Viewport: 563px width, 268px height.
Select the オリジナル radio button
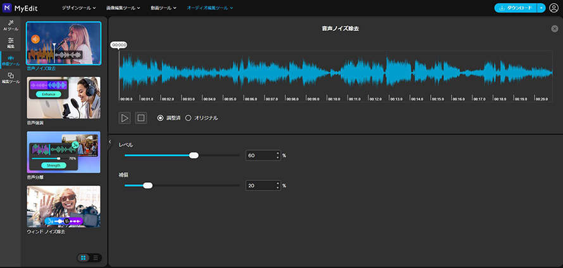(x=189, y=118)
